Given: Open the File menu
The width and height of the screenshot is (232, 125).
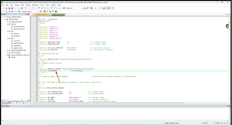Looking at the screenshot, I should [3, 5].
